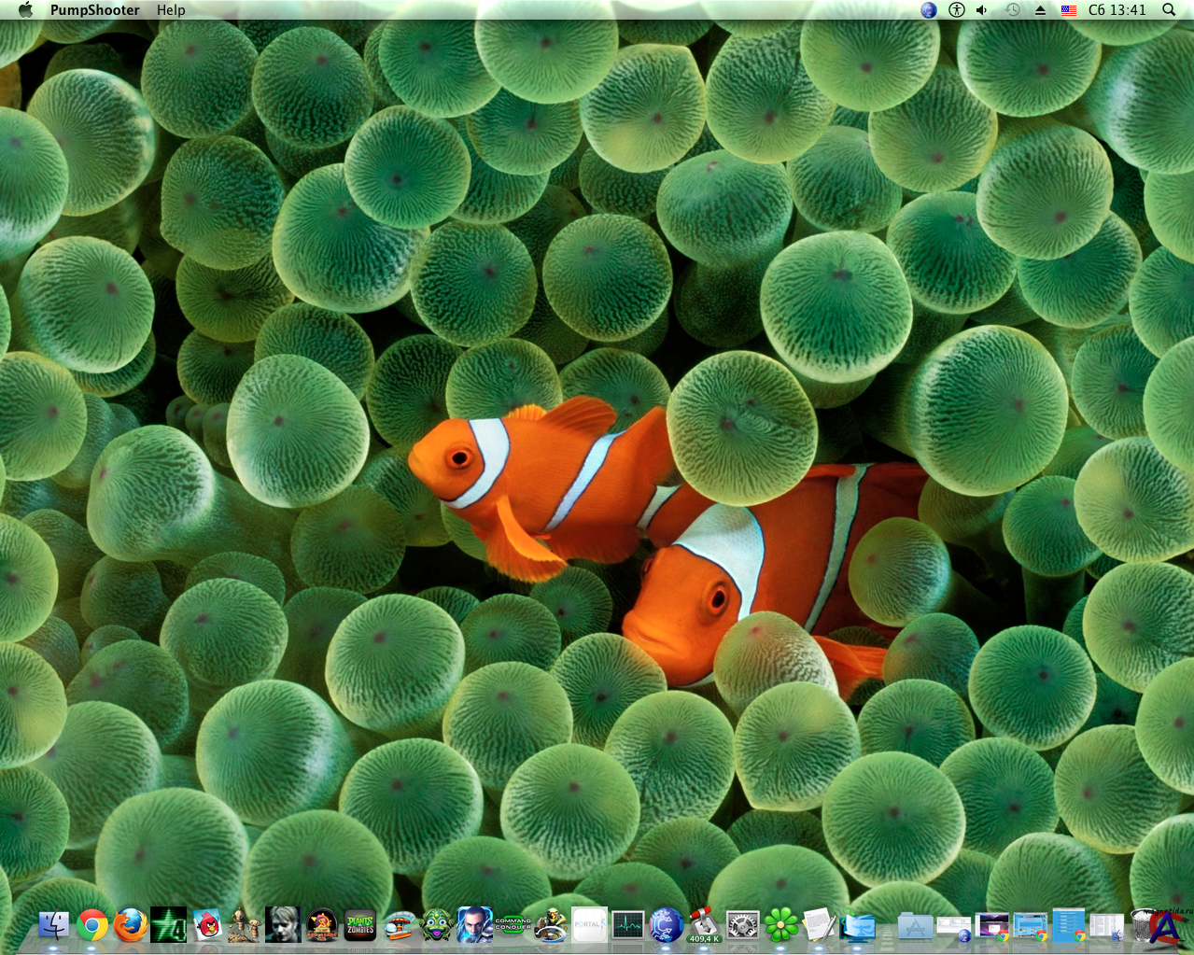The height and width of the screenshot is (955, 1194).
Task: Open the Time Machine menu bar icon
Action: pos(1013,10)
